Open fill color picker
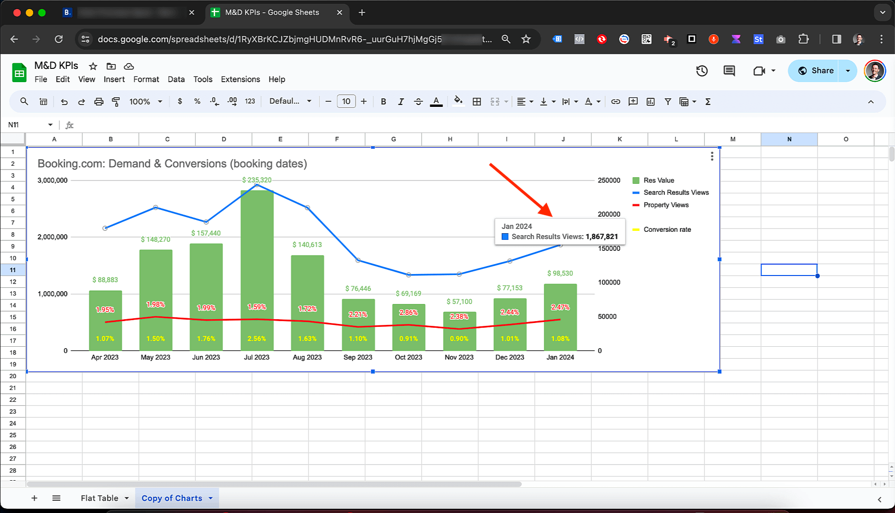The height and width of the screenshot is (513, 895). (x=458, y=101)
